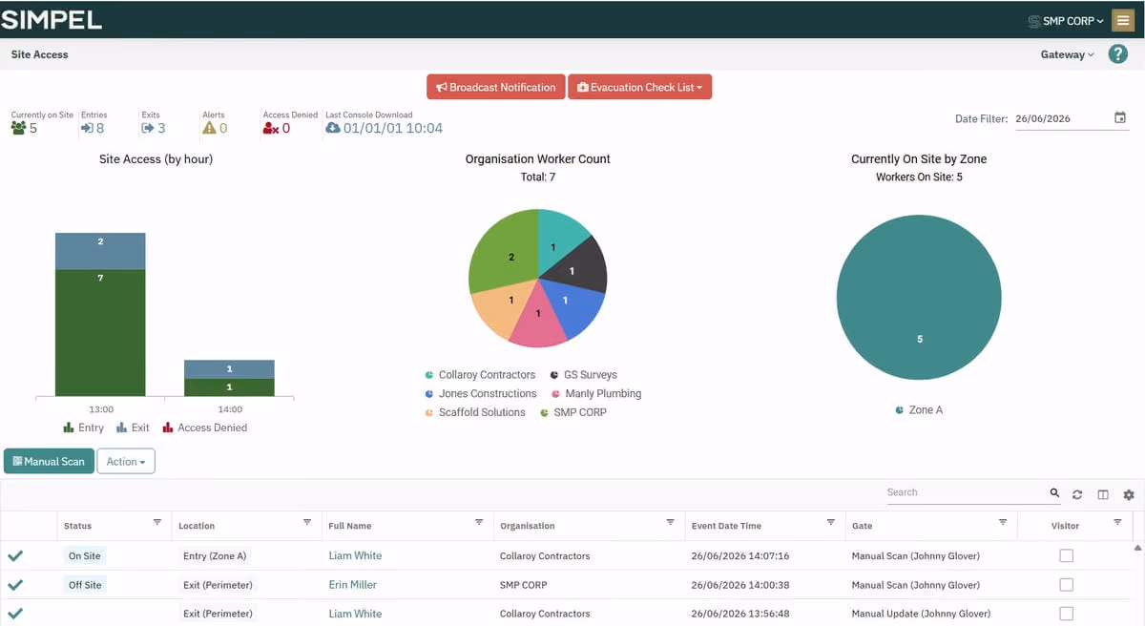The image size is (1145, 626).
Task: Click the 13:00 Exit bar segment
Action: (100, 251)
